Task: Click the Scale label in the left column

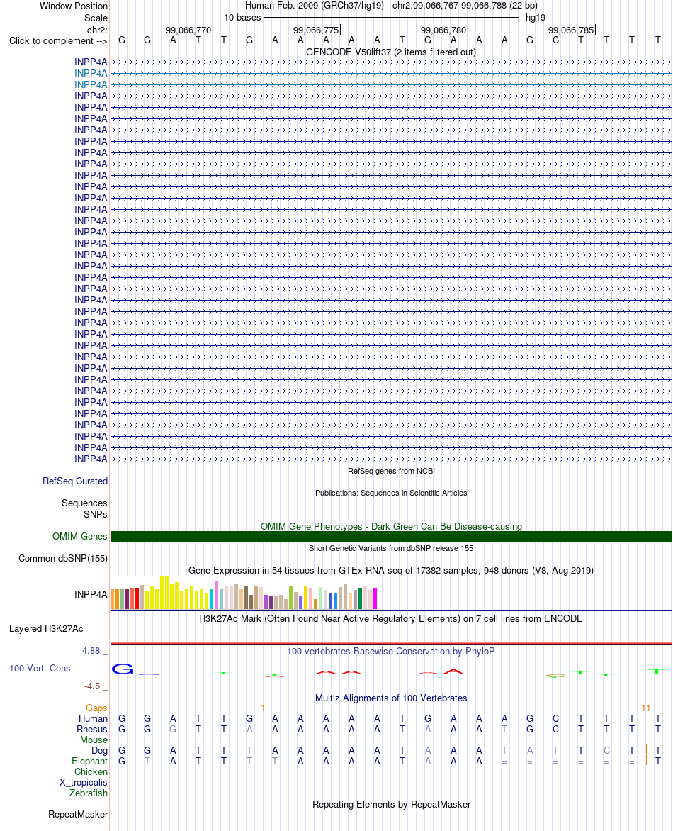Action: 96,18
